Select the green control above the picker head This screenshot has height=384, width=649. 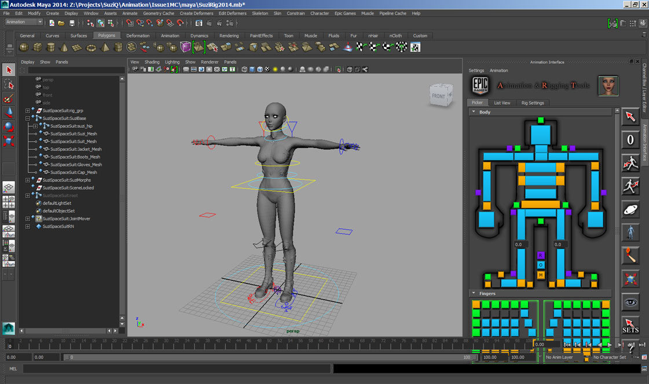coord(541,120)
